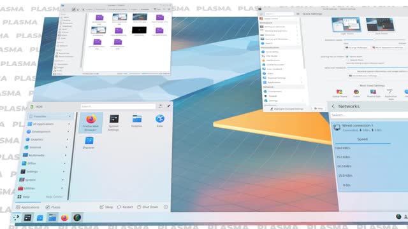Click the launcher search field
This screenshot has width=408, height=229.
(x=118, y=106)
